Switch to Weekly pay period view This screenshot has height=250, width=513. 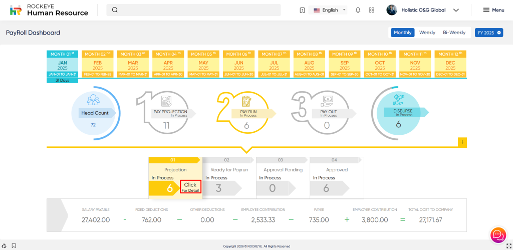(x=427, y=33)
